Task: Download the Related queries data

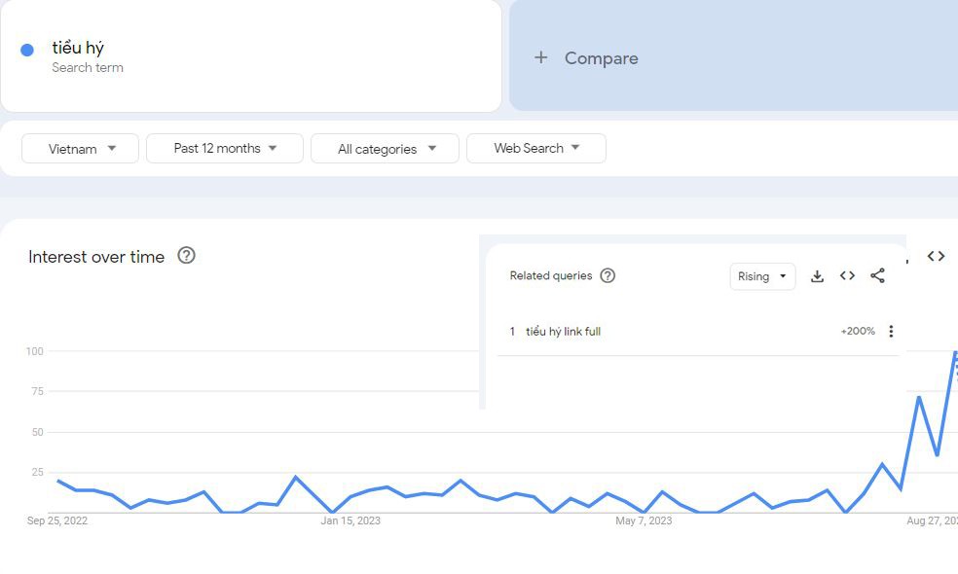Action: pos(817,276)
